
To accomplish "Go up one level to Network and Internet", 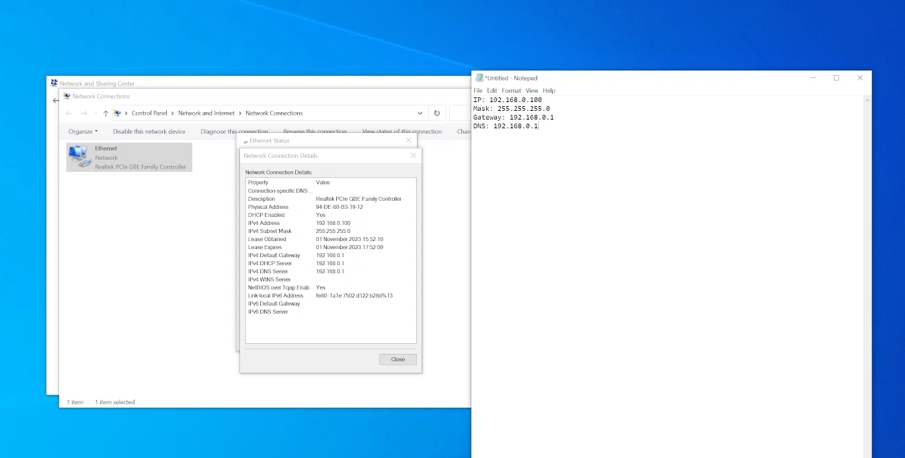I will tap(106, 113).
